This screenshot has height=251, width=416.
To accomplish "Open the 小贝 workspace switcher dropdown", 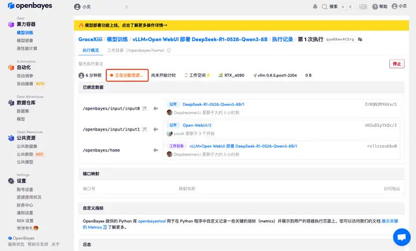I will tap(101, 6).
